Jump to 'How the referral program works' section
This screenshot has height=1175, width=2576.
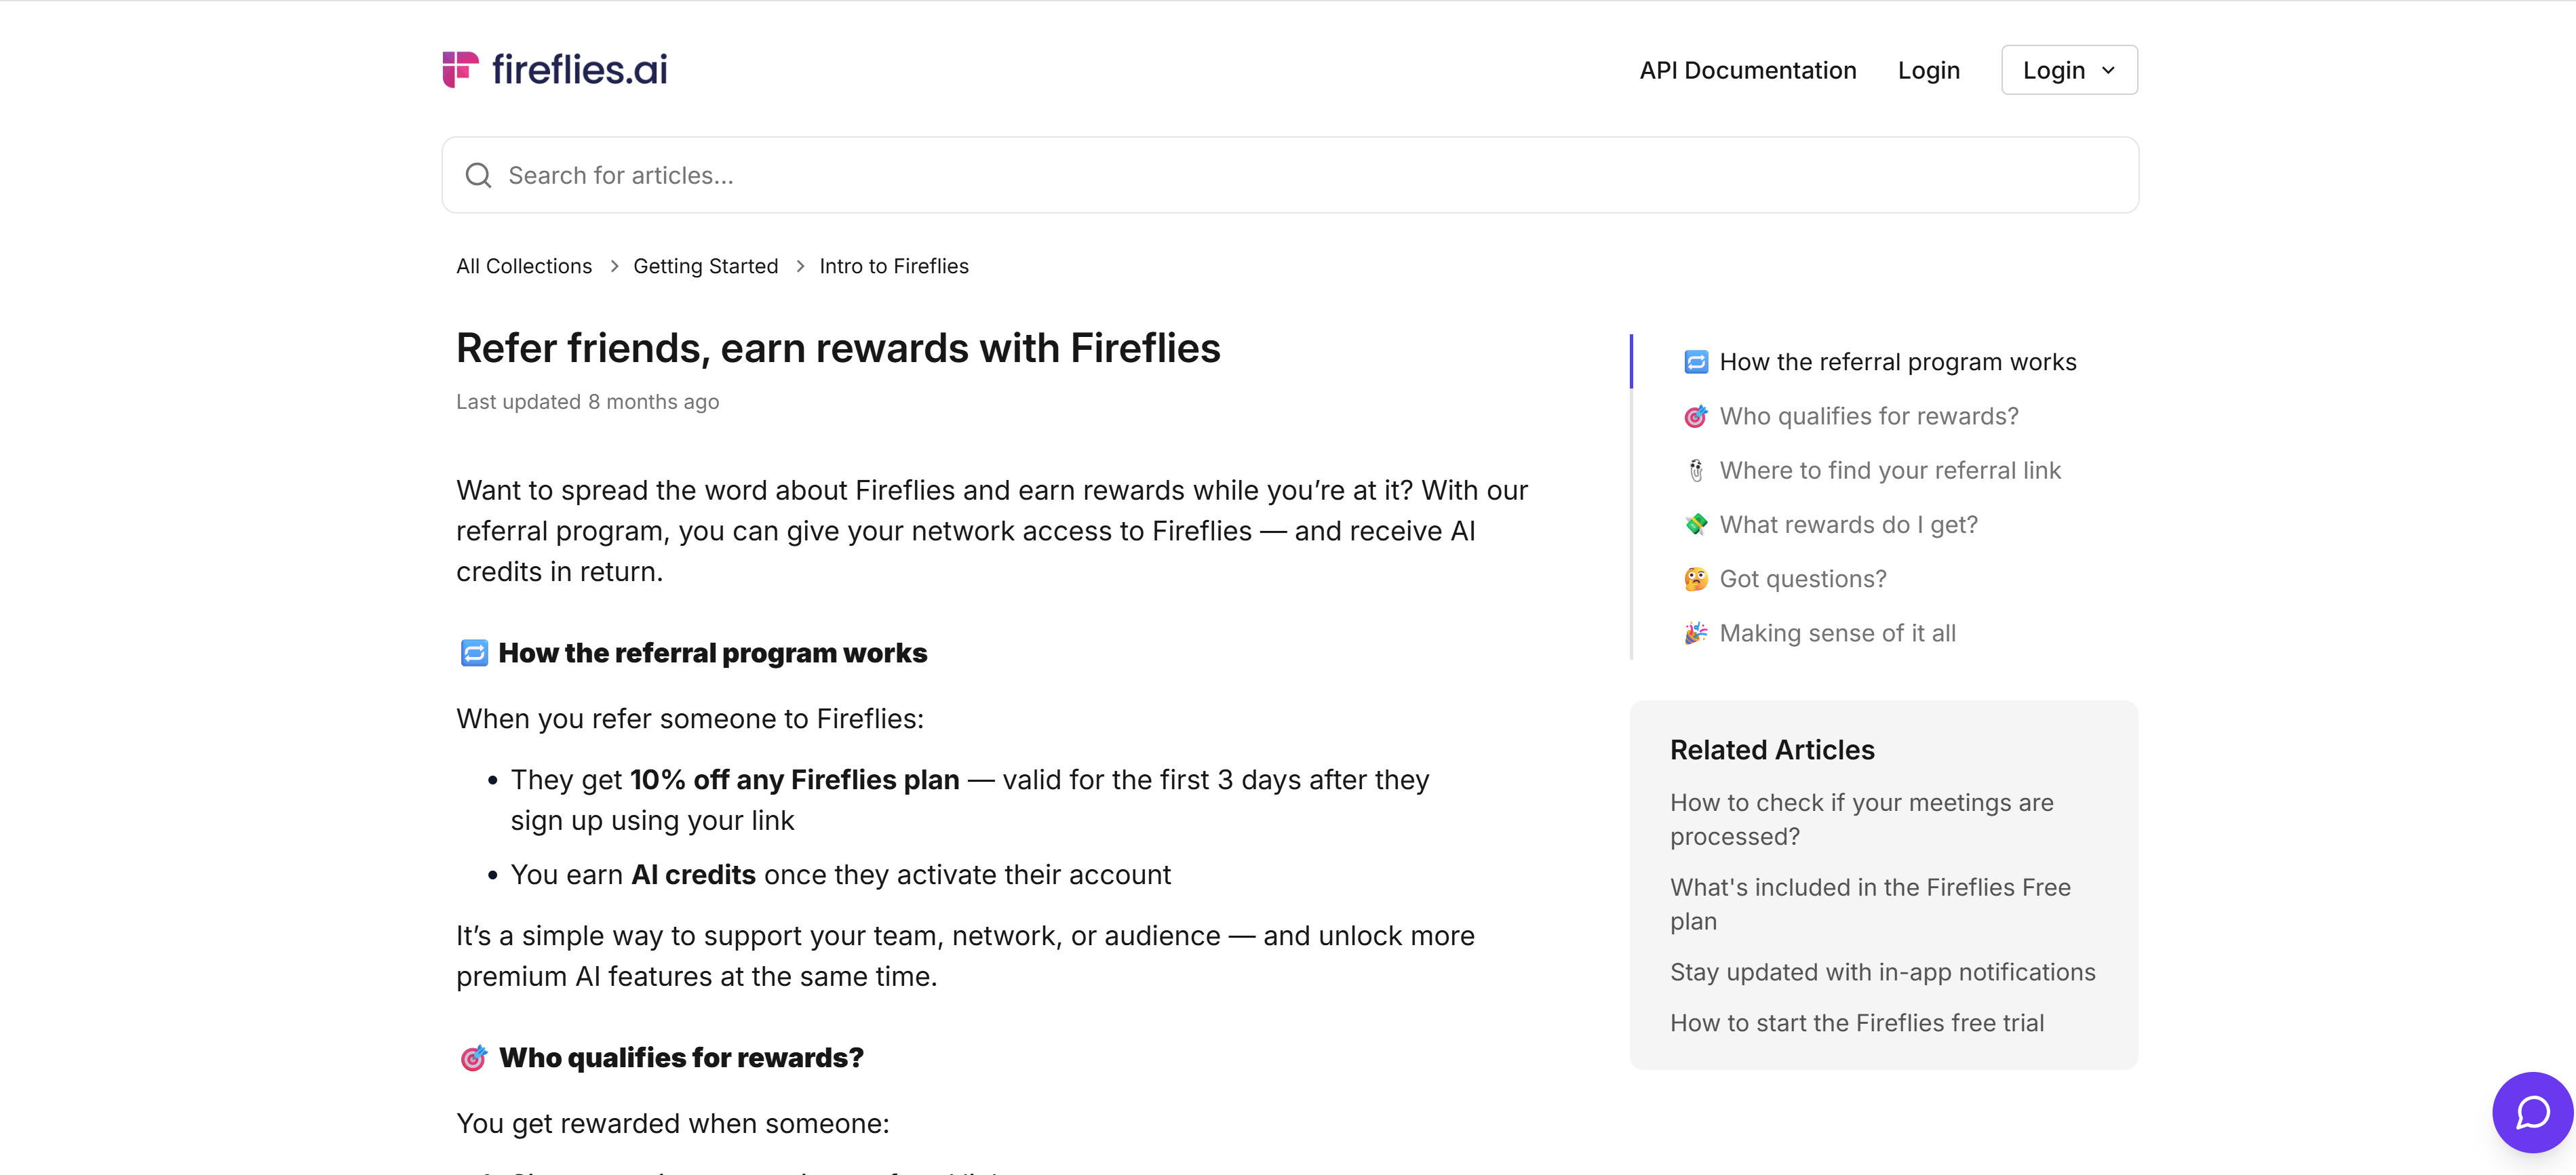point(1898,362)
